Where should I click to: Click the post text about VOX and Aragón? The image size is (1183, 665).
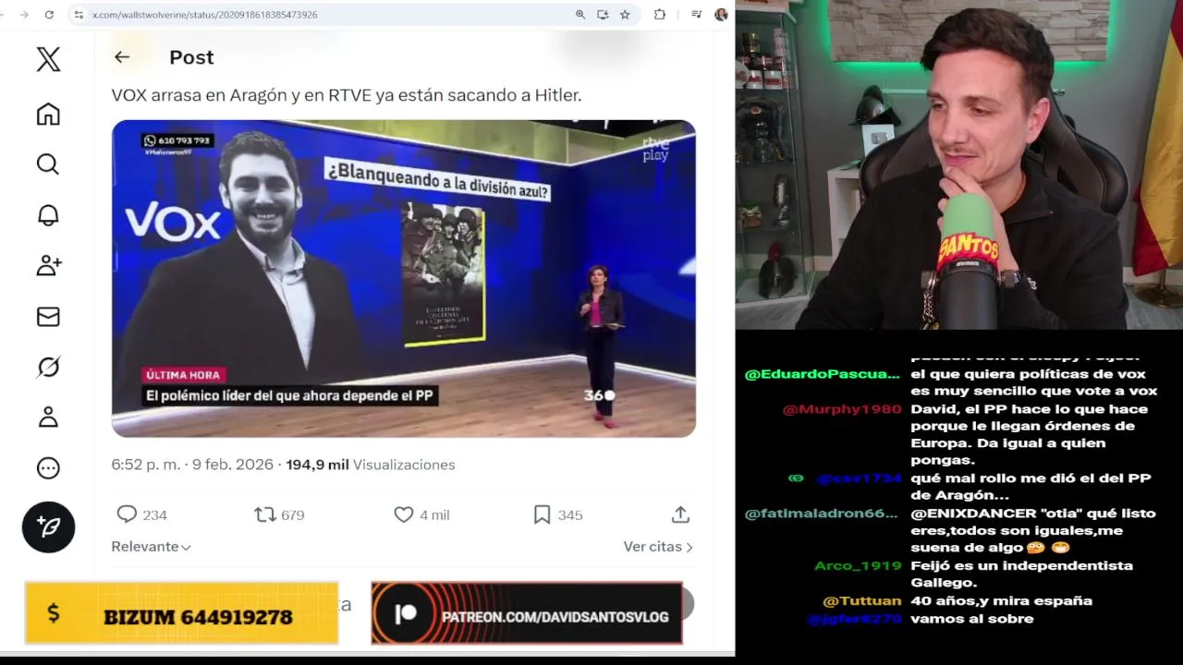tap(347, 95)
